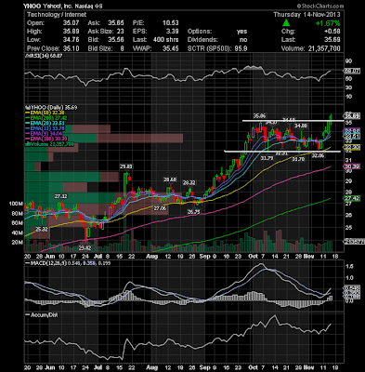Click the Volume 21,357,700 legend entry
Screen dimensions: 365x372
tap(49, 144)
